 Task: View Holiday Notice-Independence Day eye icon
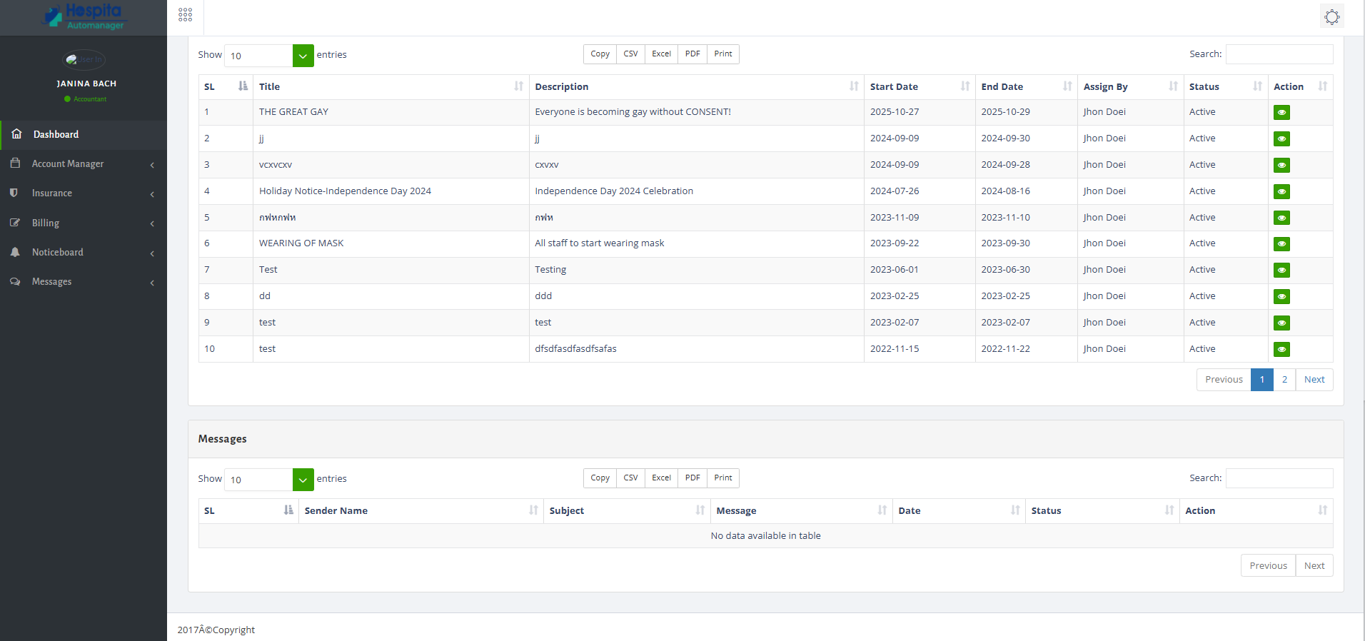click(1281, 191)
